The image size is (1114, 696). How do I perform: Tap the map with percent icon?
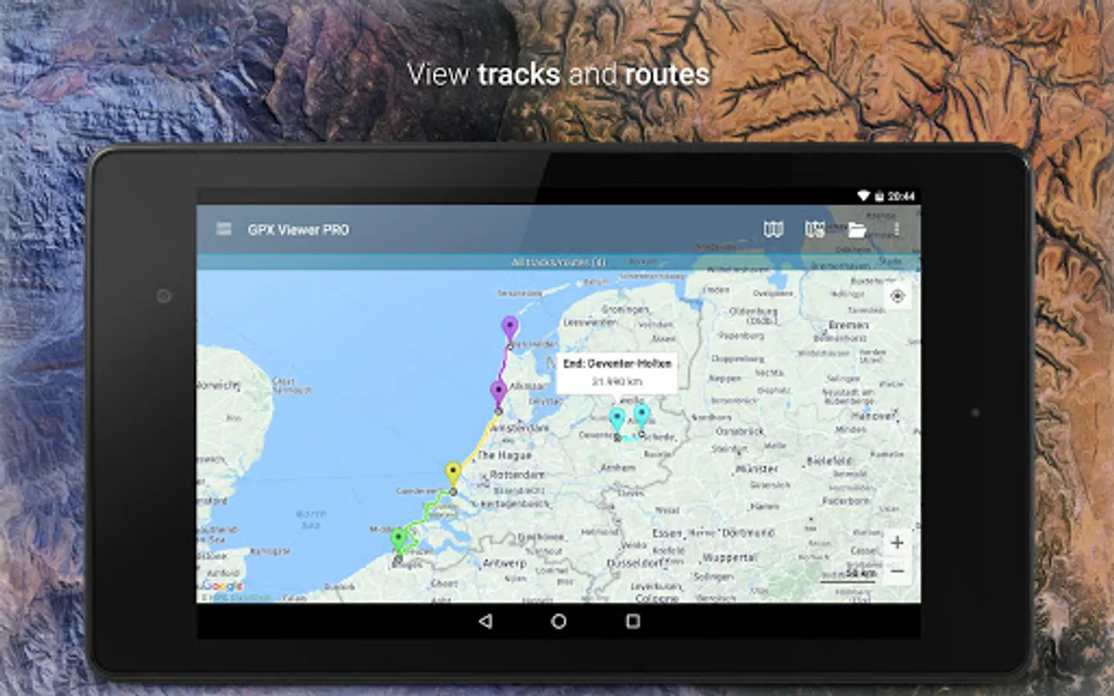[x=815, y=229]
